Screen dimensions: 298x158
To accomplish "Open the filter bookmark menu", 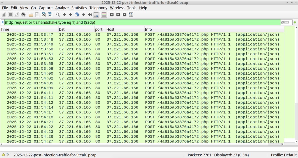I will 3,22.
